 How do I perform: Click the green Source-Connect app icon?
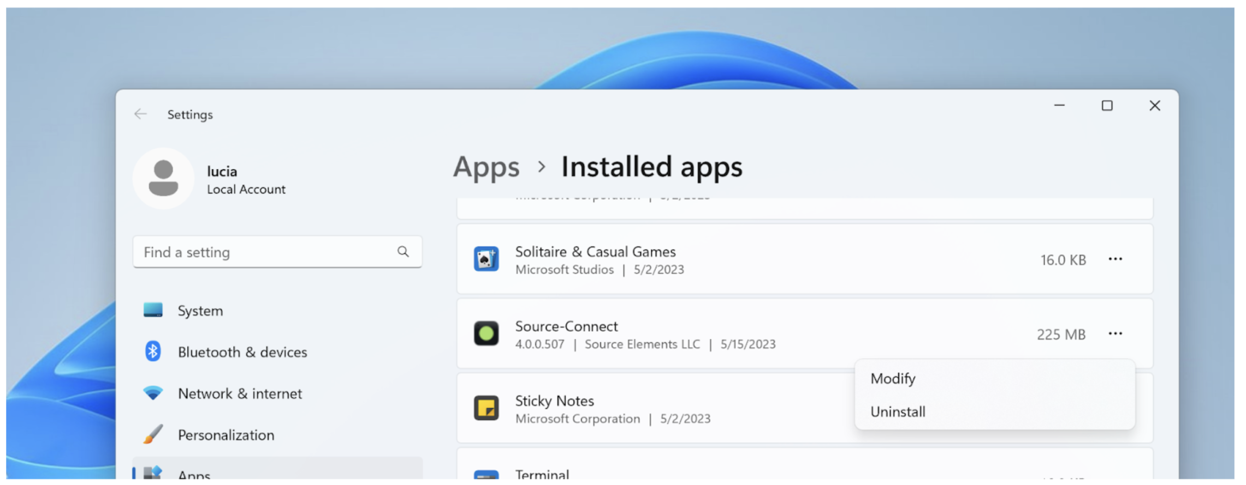485,334
